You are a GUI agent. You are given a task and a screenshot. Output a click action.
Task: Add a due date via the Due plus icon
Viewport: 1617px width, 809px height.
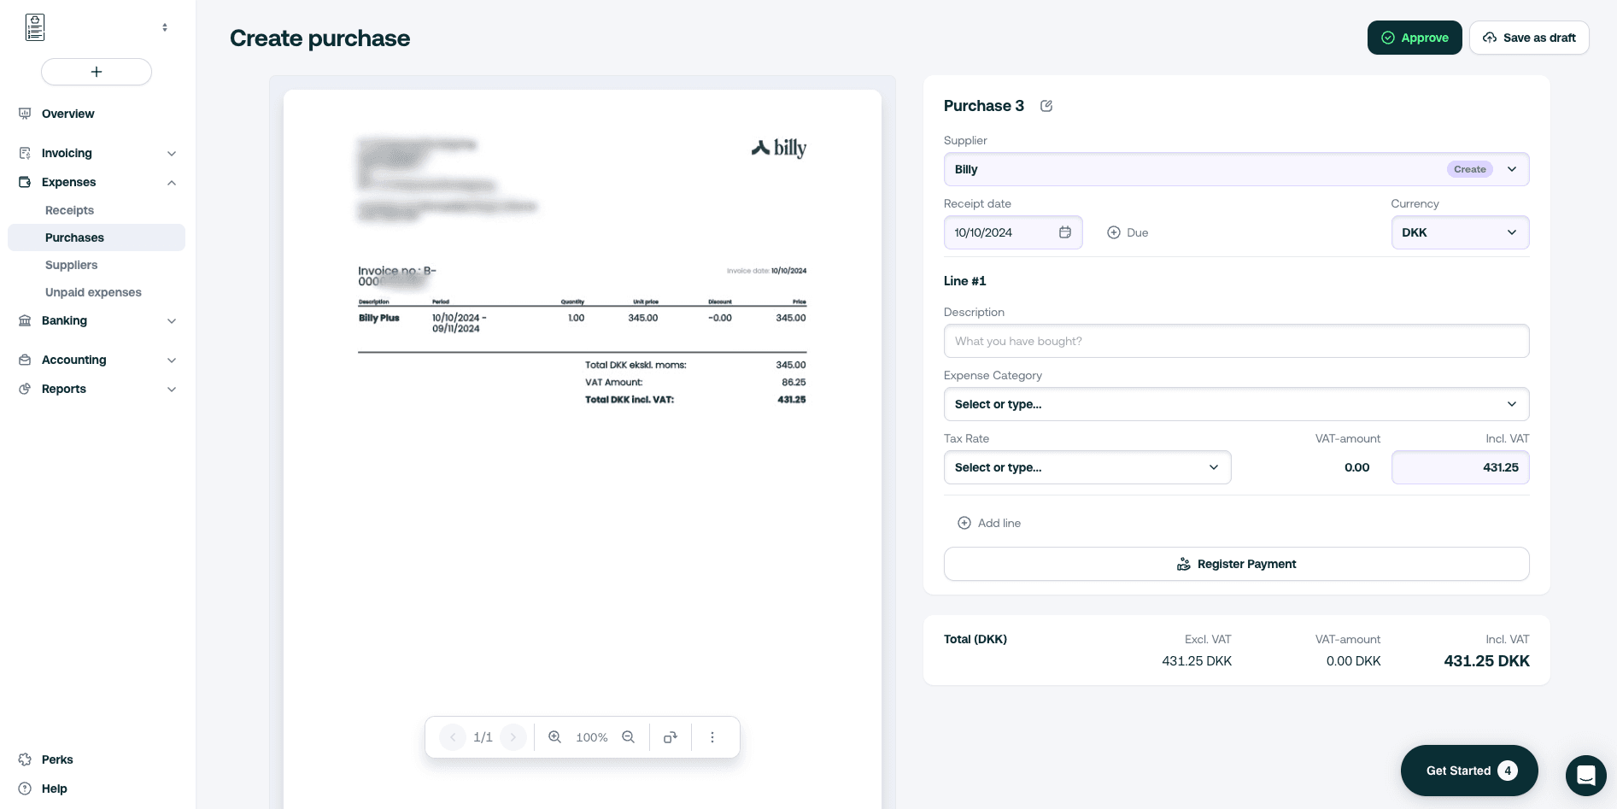(1114, 232)
